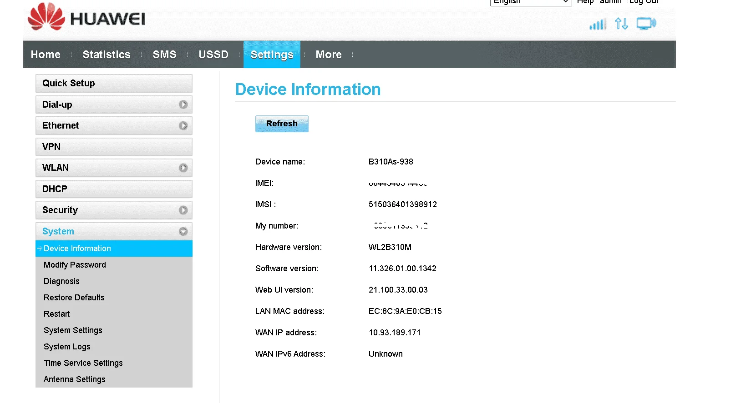Click Web UI version 21.100.33.00.03

[398, 290]
